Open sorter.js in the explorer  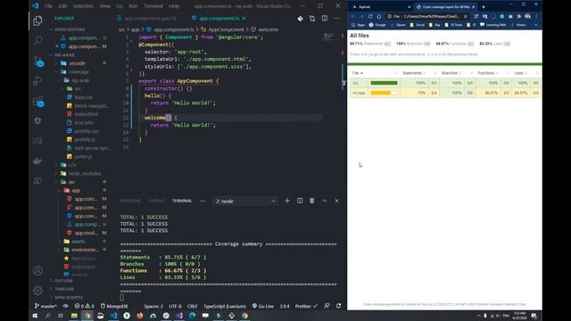(83, 157)
